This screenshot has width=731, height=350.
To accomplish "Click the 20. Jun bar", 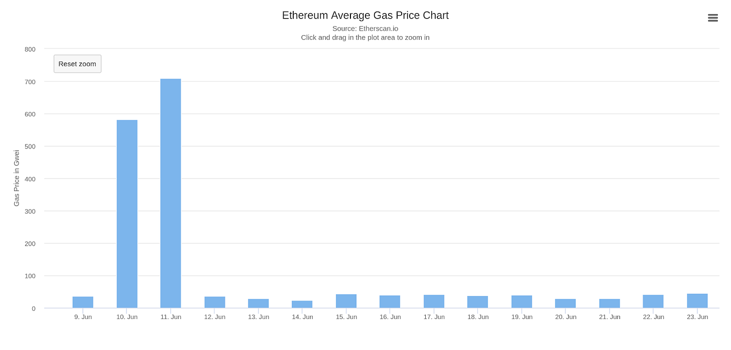I will pyautogui.click(x=565, y=303).
